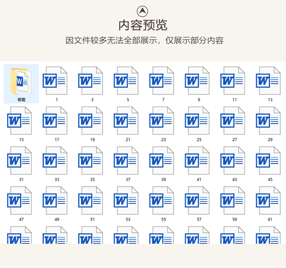The image size is (286, 268).
Task: Click the file name label 13
Action: pos(270,100)
